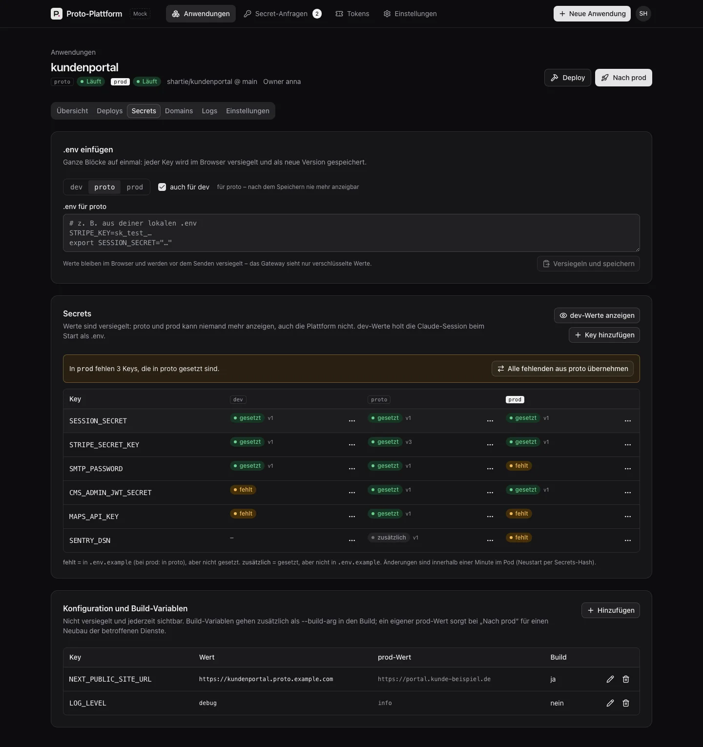Open the three-dot menu for SMTP_PASSWORD proto column
Image resolution: width=703 pixels, height=747 pixels.
[x=490, y=469]
